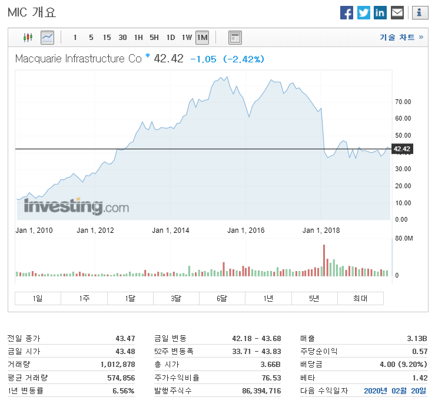
Task: Select the 1M interval button
Action: click(202, 38)
